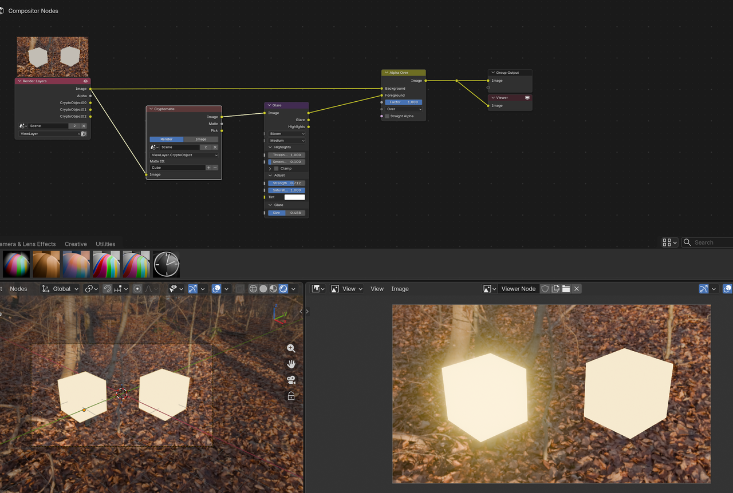Enable the Clamp checkbox in Glare node

(276, 168)
